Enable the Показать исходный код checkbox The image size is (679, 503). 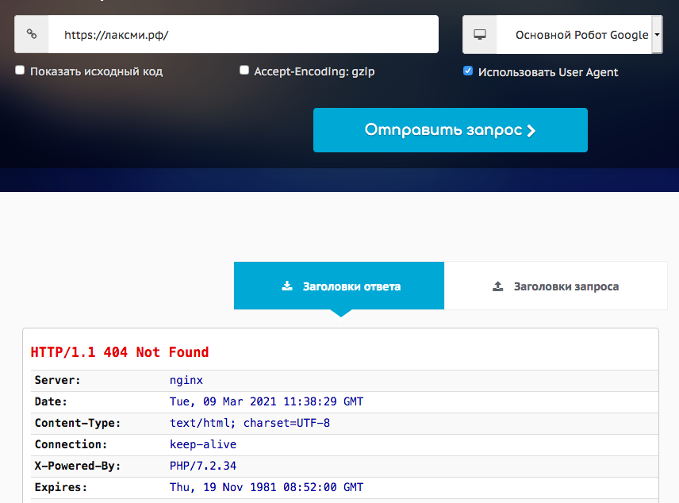click(x=21, y=71)
